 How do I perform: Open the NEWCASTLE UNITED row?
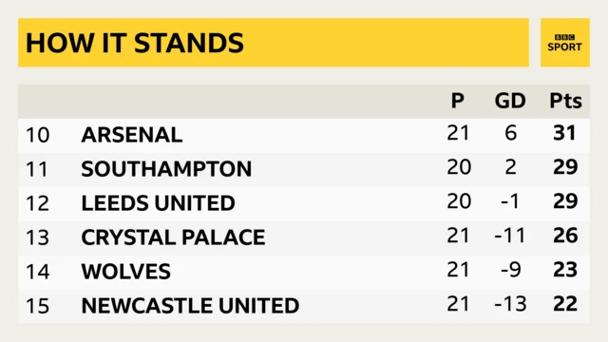304,306
